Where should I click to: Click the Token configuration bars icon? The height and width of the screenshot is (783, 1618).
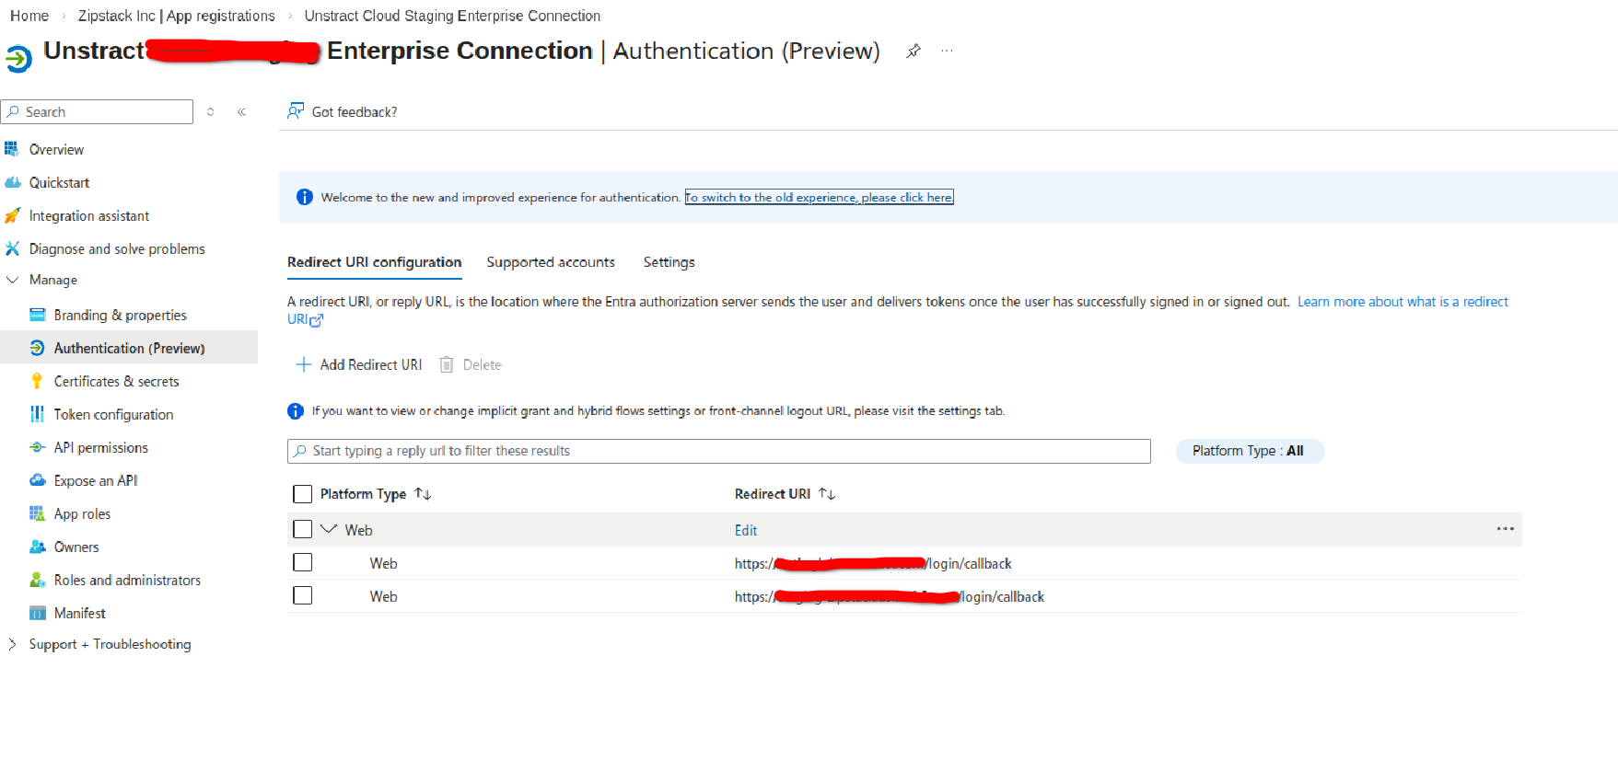tap(37, 414)
